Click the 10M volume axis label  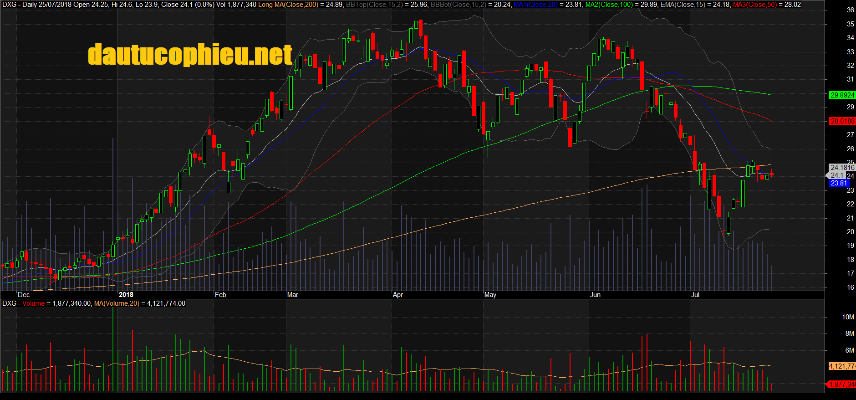pyautogui.click(x=848, y=317)
